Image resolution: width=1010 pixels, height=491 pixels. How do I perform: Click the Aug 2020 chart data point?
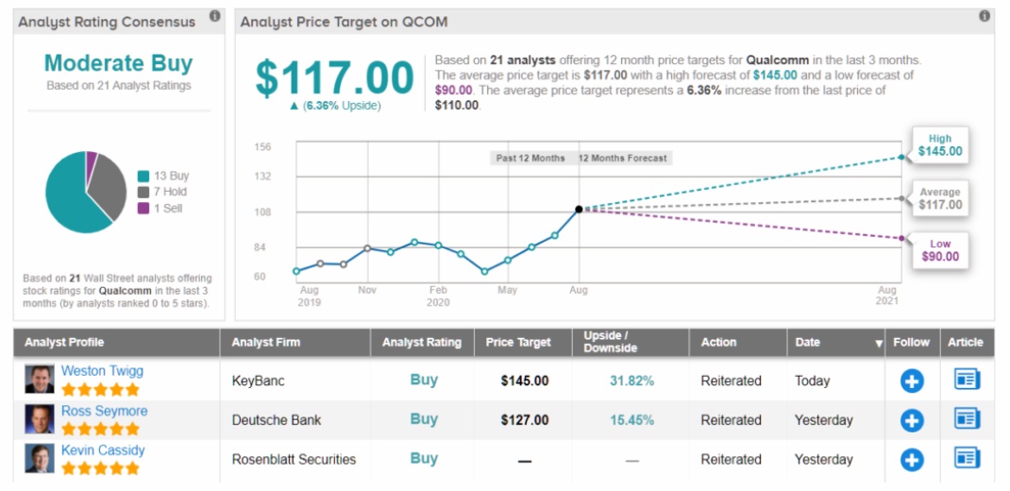pyautogui.click(x=578, y=209)
